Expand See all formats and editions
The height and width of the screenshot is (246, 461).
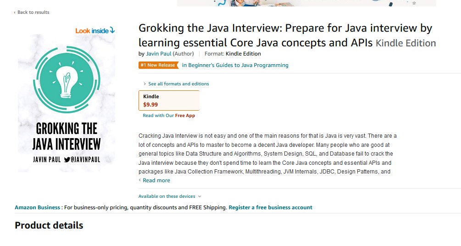tap(178, 84)
